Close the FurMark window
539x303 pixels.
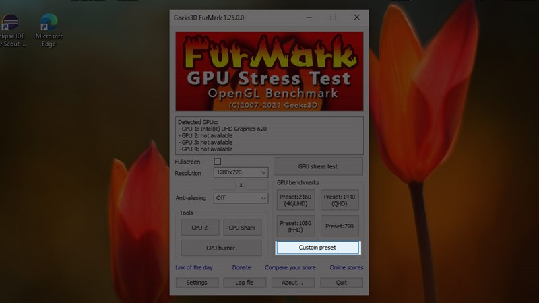[x=357, y=18]
